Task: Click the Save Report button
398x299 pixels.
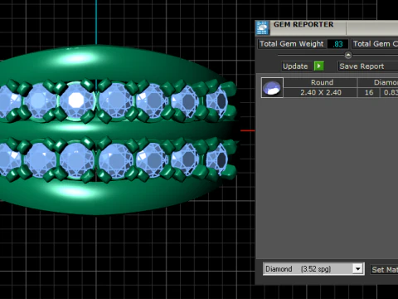Action: 368,66
